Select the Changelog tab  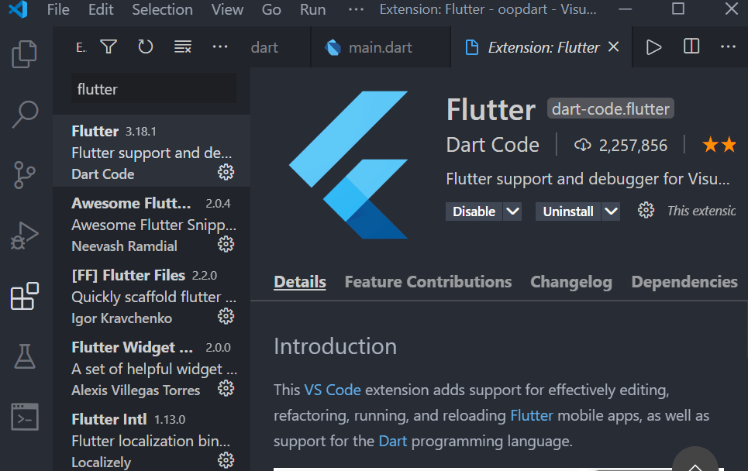571,282
